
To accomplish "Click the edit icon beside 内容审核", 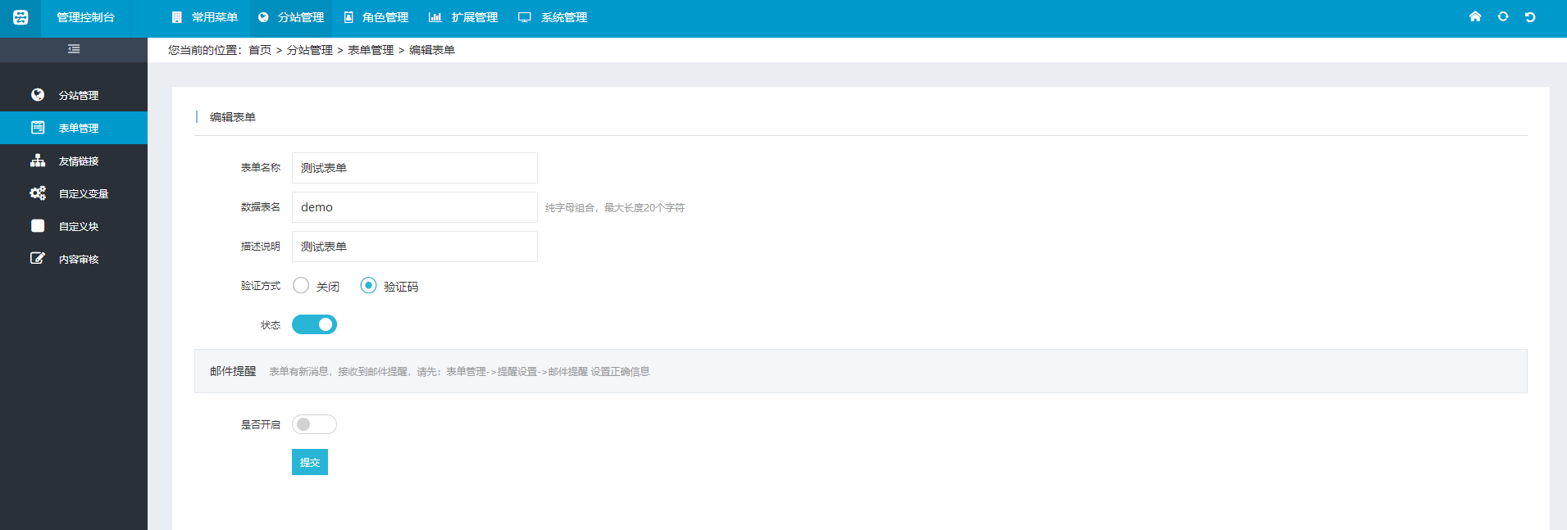I will (38, 259).
